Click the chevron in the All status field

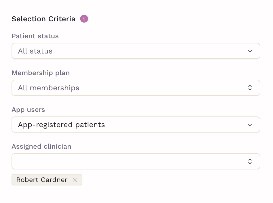(x=250, y=51)
